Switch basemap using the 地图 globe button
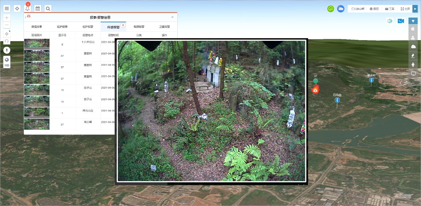 coord(7,62)
